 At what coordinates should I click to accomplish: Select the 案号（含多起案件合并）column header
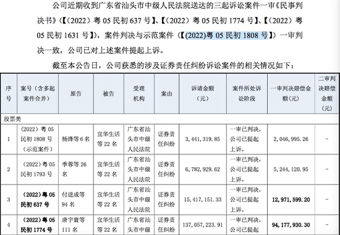pos(38,94)
